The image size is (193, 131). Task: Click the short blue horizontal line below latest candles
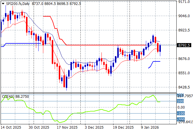coord(156,61)
